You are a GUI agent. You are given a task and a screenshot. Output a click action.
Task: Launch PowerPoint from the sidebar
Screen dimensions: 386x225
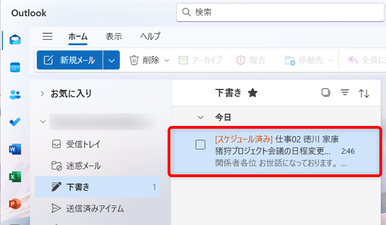pyautogui.click(x=15, y=204)
